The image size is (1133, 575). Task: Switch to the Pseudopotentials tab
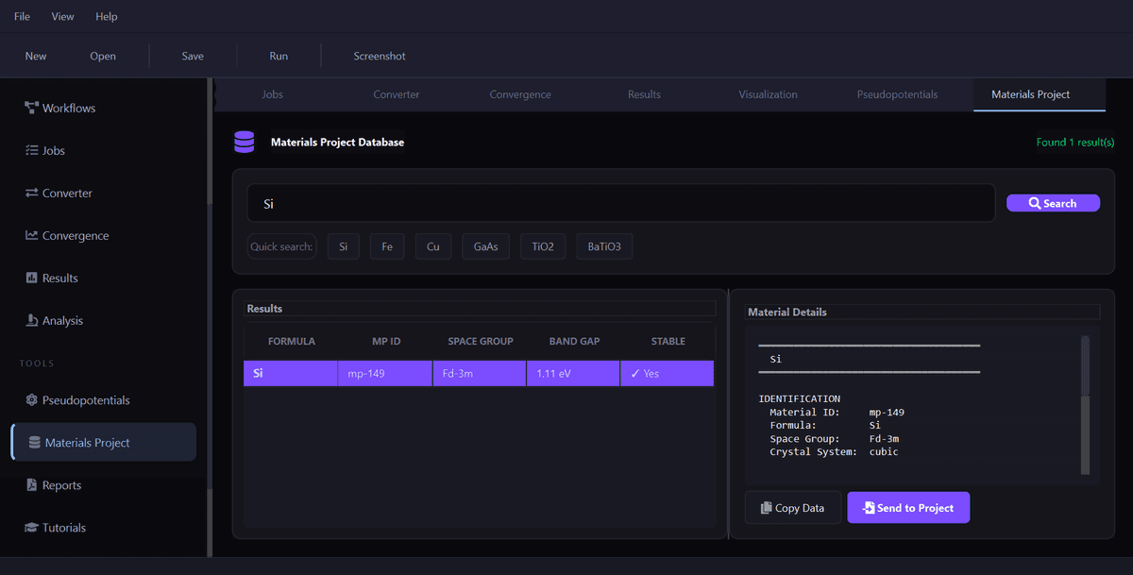(897, 94)
